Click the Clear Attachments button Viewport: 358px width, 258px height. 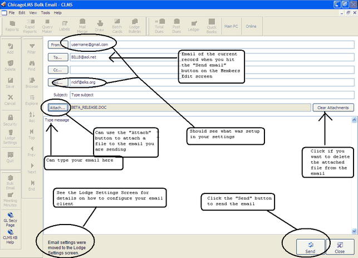(x=333, y=108)
